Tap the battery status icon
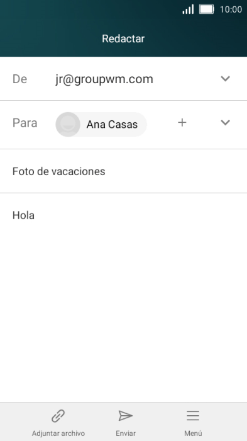 (207, 9)
